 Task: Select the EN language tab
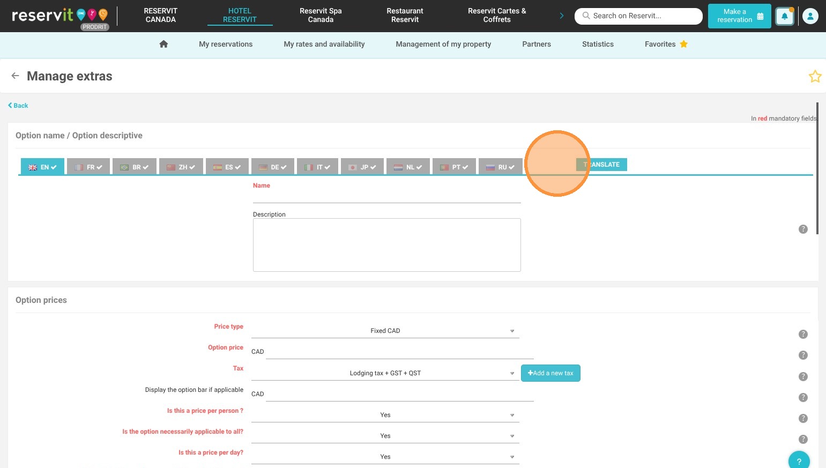42,167
